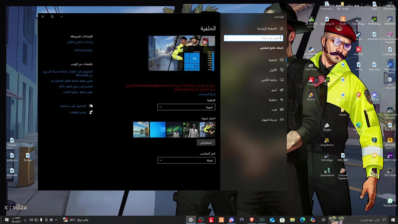This screenshot has height=224, width=398.
Task: Launch Rockstar Games launcher icon
Action: 390,143
